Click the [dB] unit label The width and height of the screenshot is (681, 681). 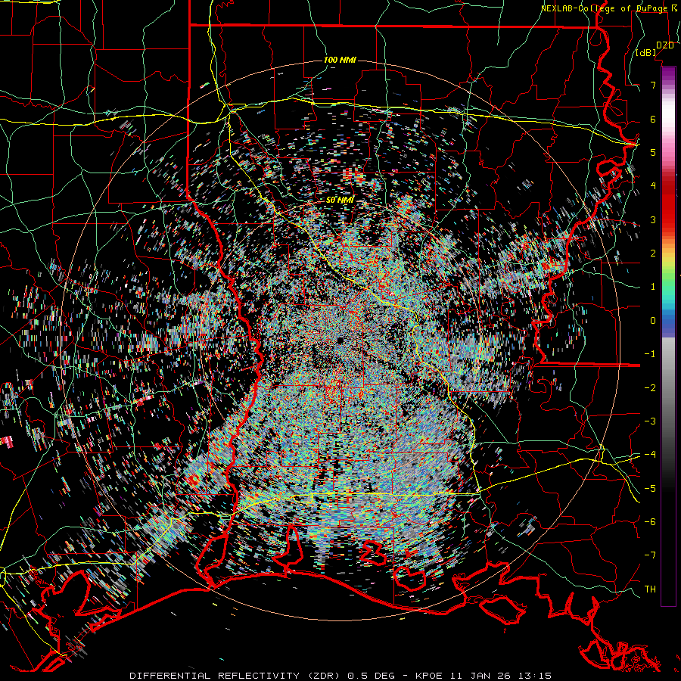(646, 53)
